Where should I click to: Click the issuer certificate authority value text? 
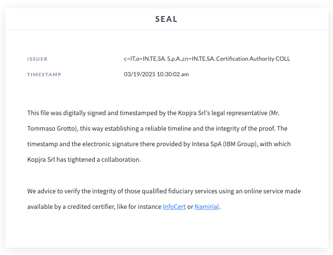(x=207, y=59)
